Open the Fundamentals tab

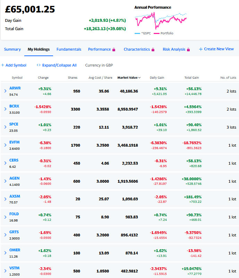[x=69, y=49]
